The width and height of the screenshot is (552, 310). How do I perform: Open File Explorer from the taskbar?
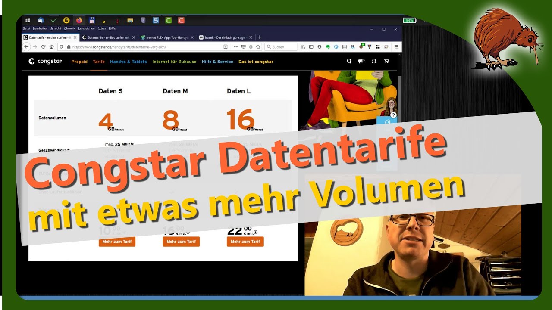[130, 20]
